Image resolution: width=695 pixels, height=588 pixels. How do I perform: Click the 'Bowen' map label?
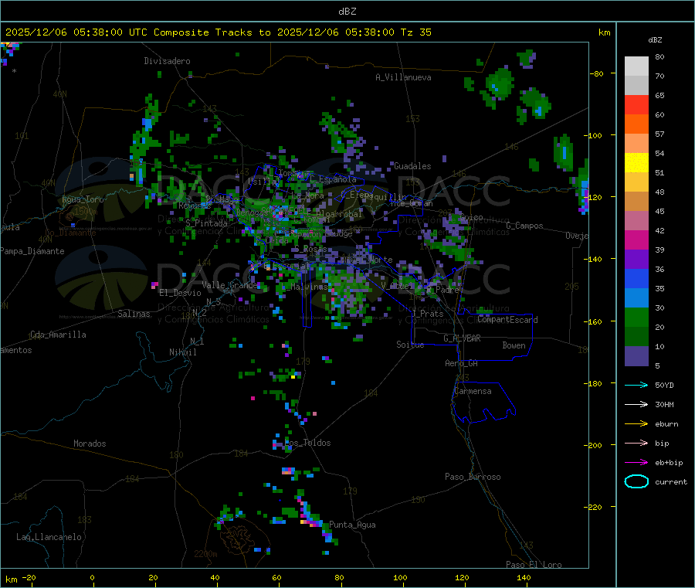coord(514,345)
